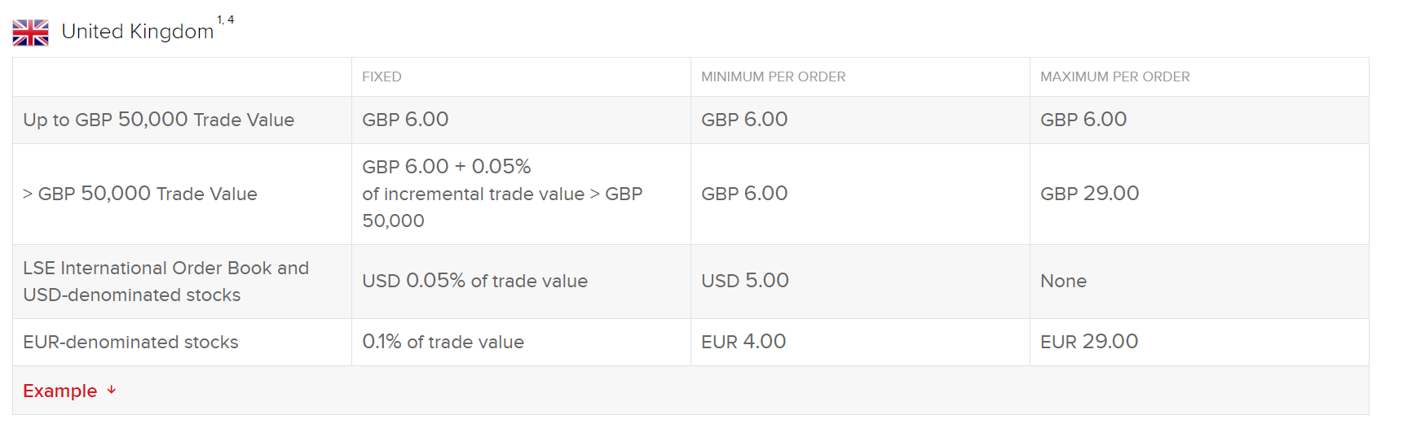Click the Up to GBP 50,000 Trade Value row label

pyautogui.click(x=158, y=120)
